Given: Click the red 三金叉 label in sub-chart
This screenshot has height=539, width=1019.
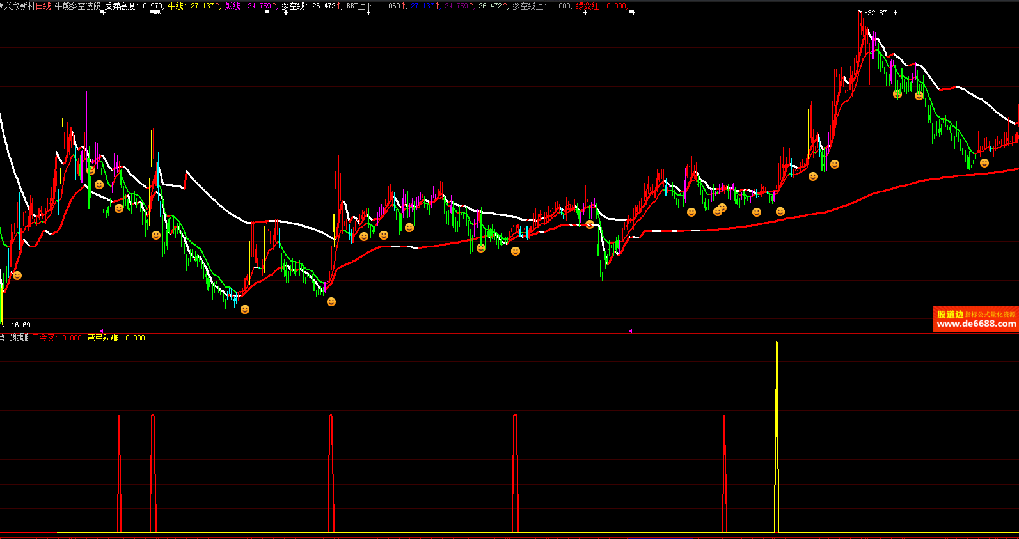Looking at the screenshot, I should pyautogui.click(x=43, y=338).
